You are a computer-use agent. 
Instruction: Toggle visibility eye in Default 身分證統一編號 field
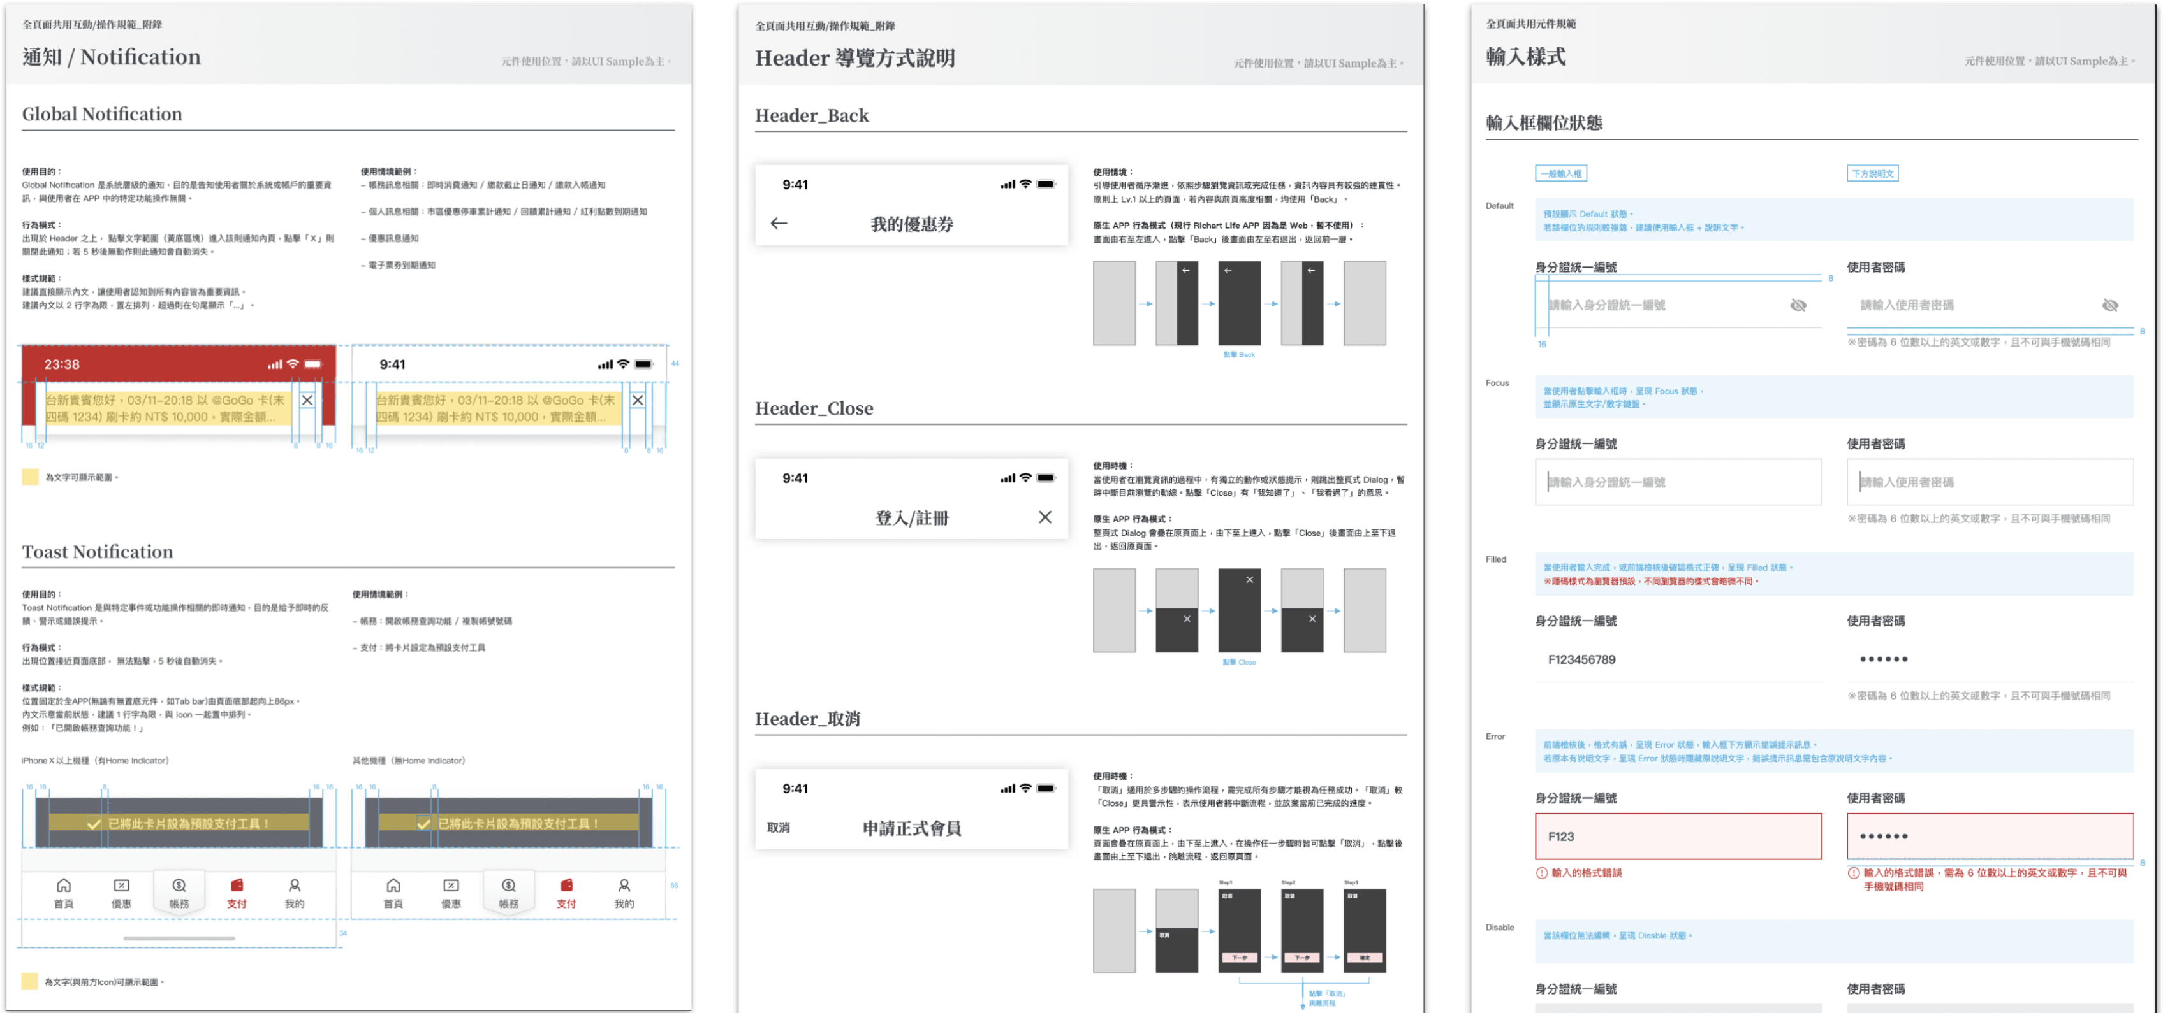[x=1798, y=305]
